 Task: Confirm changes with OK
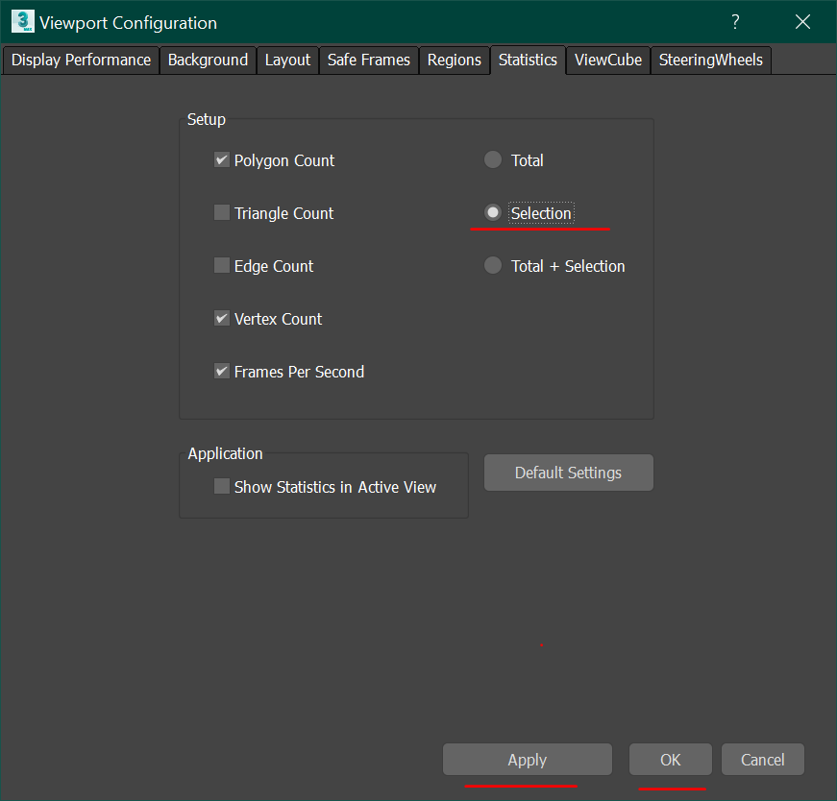pyautogui.click(x=670, y=759)
